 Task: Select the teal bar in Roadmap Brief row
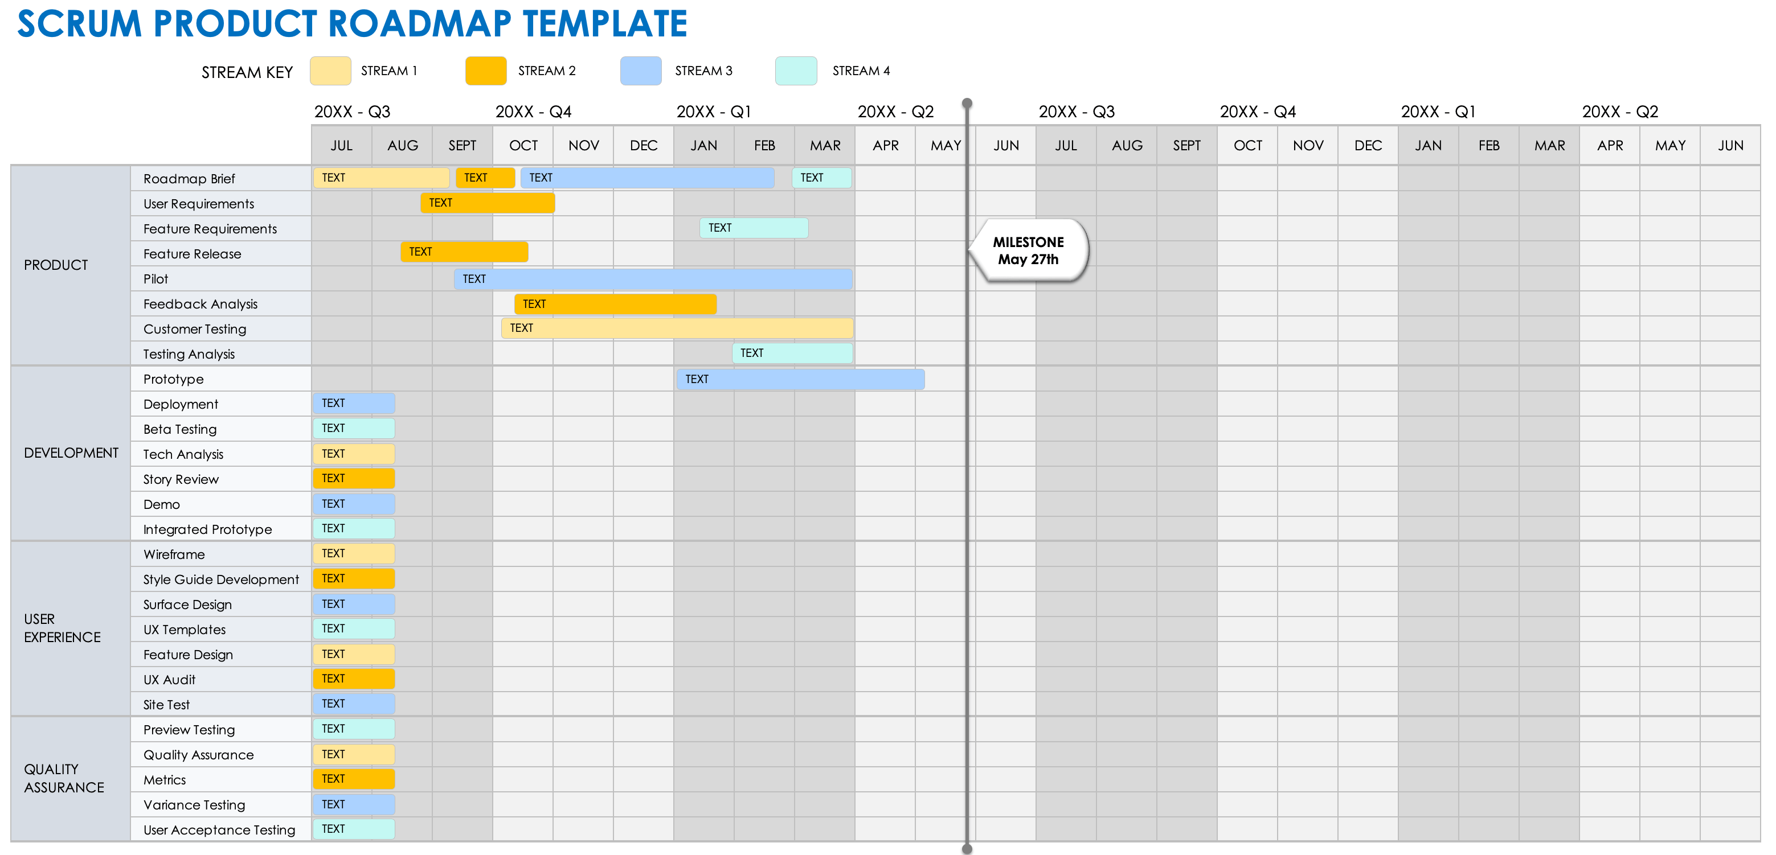coord(822,178)
